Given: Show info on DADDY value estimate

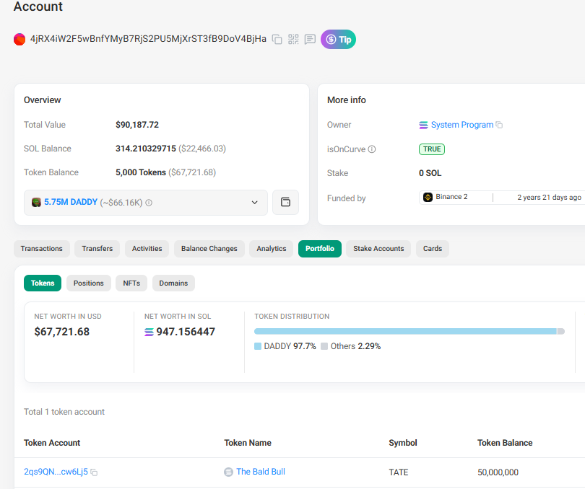Looking at the screenshot, I should pos(149,203).
